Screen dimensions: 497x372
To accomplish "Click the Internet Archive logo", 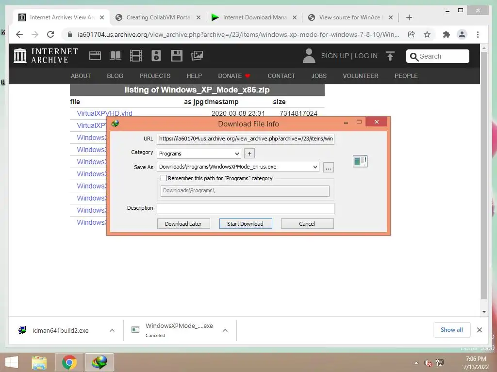I will [x=46, y=56].
